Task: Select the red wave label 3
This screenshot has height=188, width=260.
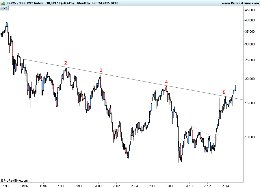Action: (101, 70)
